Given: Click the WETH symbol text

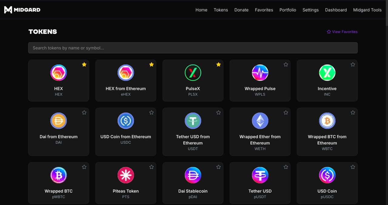Looking at the screenshot, I should point(260,149).
